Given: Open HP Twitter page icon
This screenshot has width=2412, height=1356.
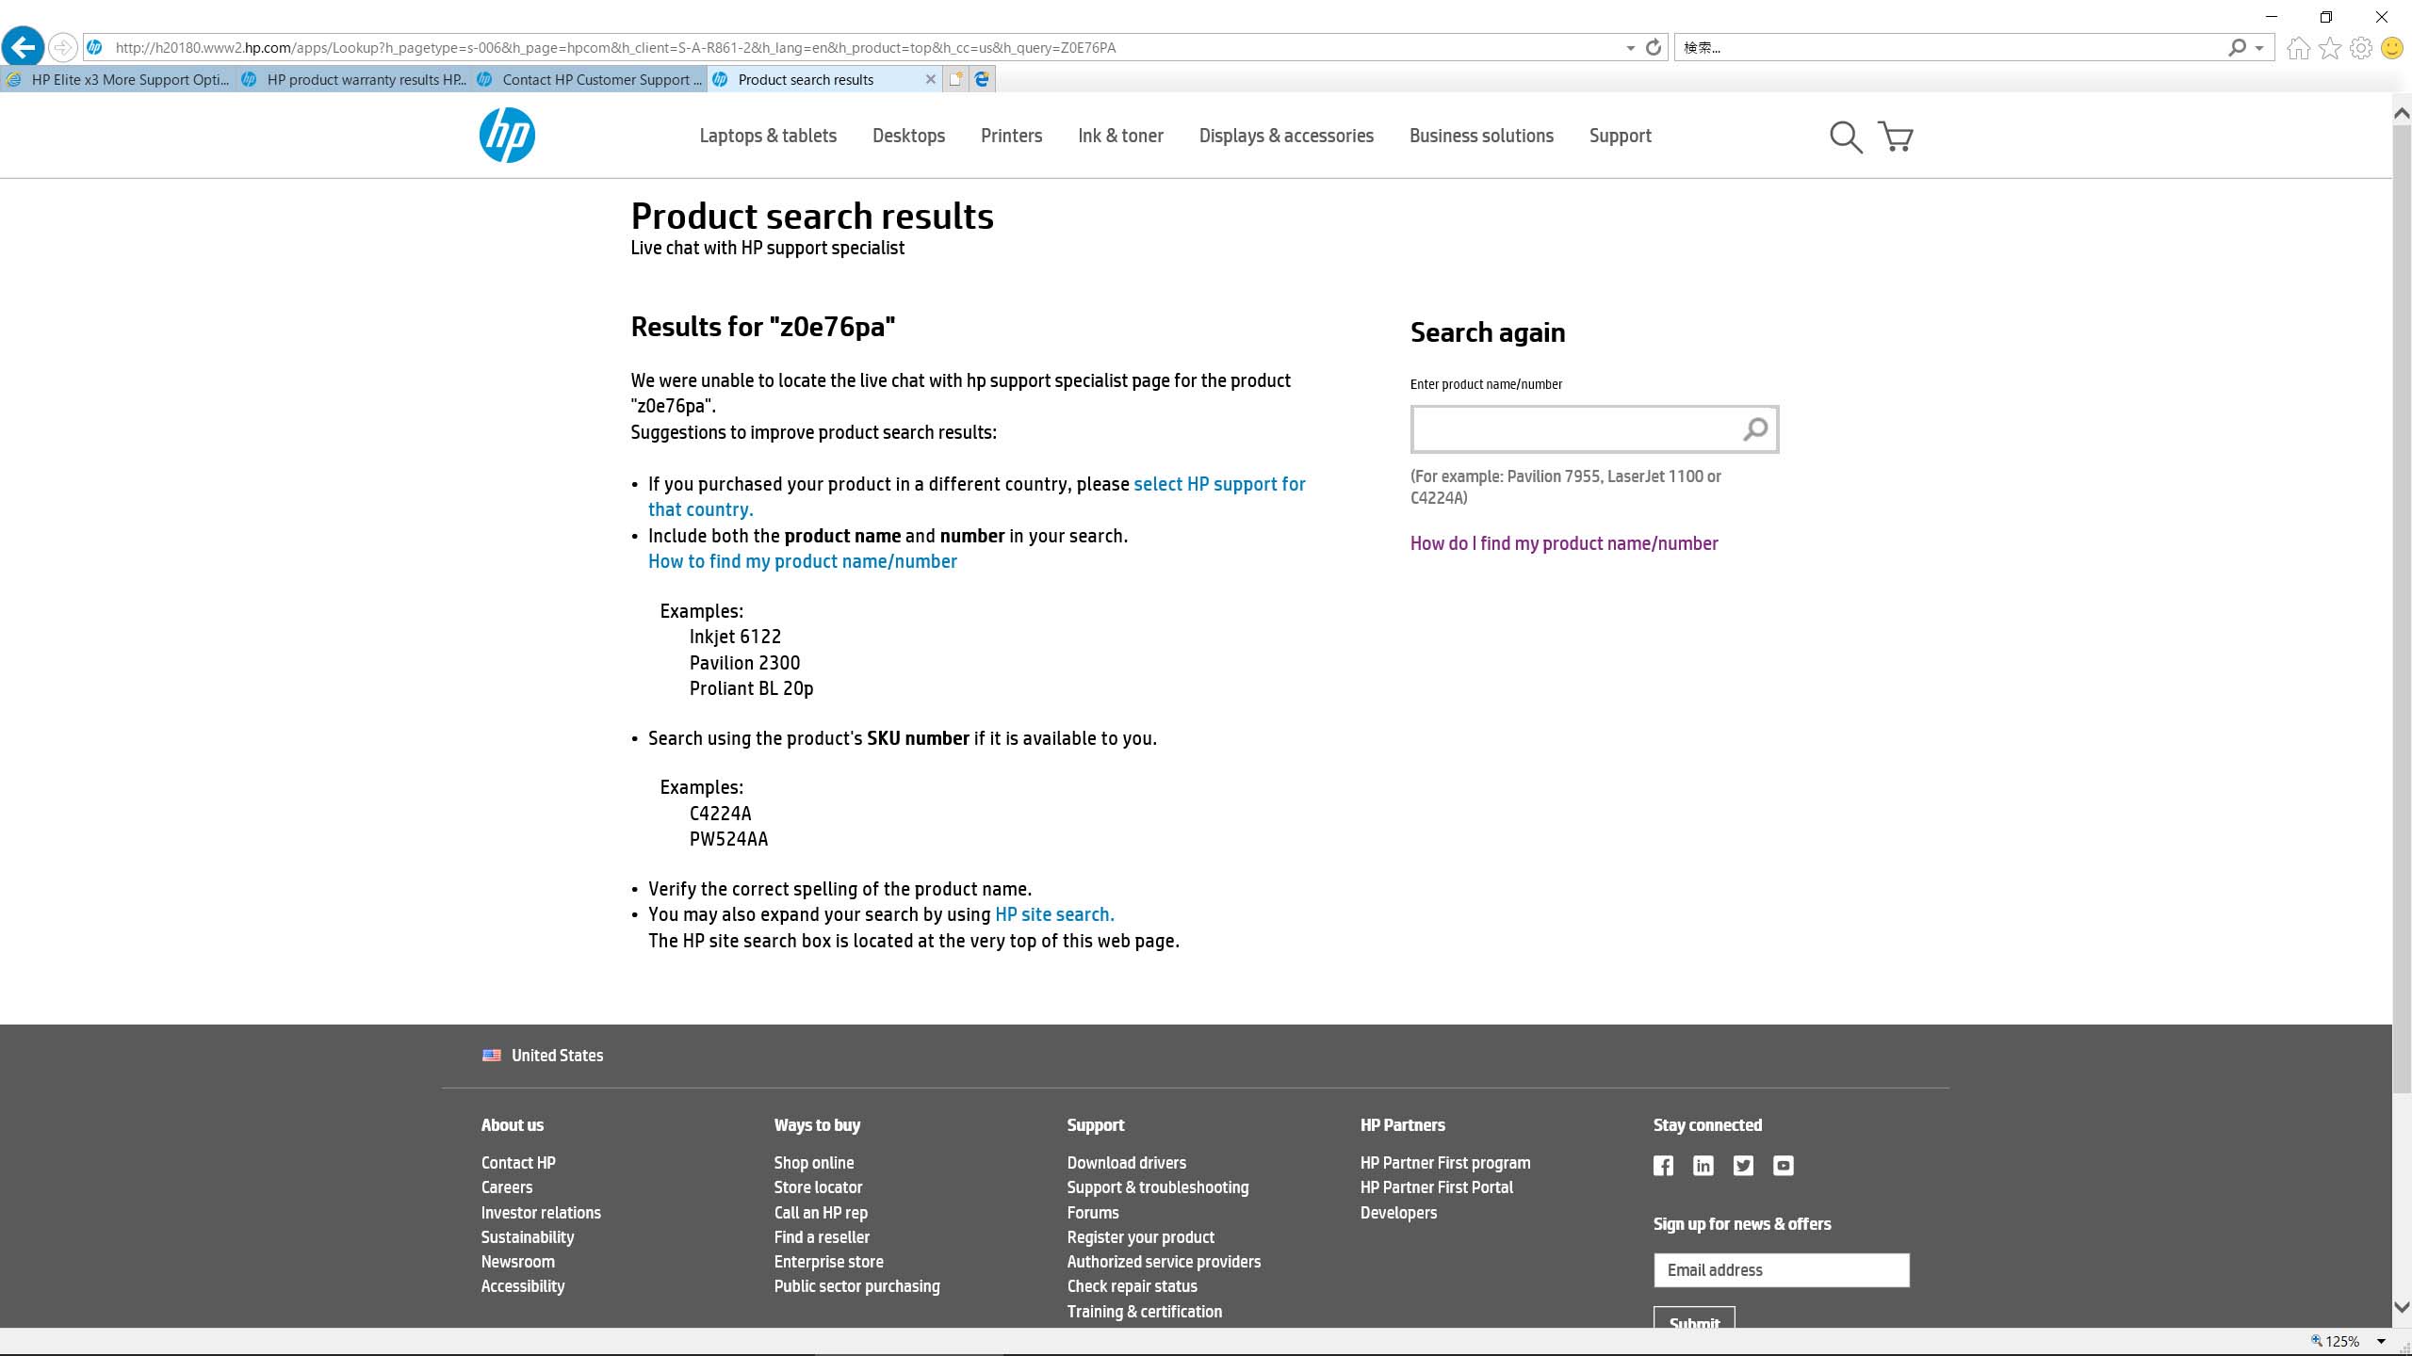Looking at the screenshot, I should (1743, 1166).
